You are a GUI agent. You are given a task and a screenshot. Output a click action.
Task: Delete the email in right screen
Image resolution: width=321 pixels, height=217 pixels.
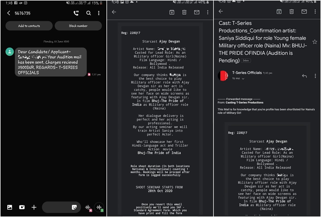coord(292,11)
